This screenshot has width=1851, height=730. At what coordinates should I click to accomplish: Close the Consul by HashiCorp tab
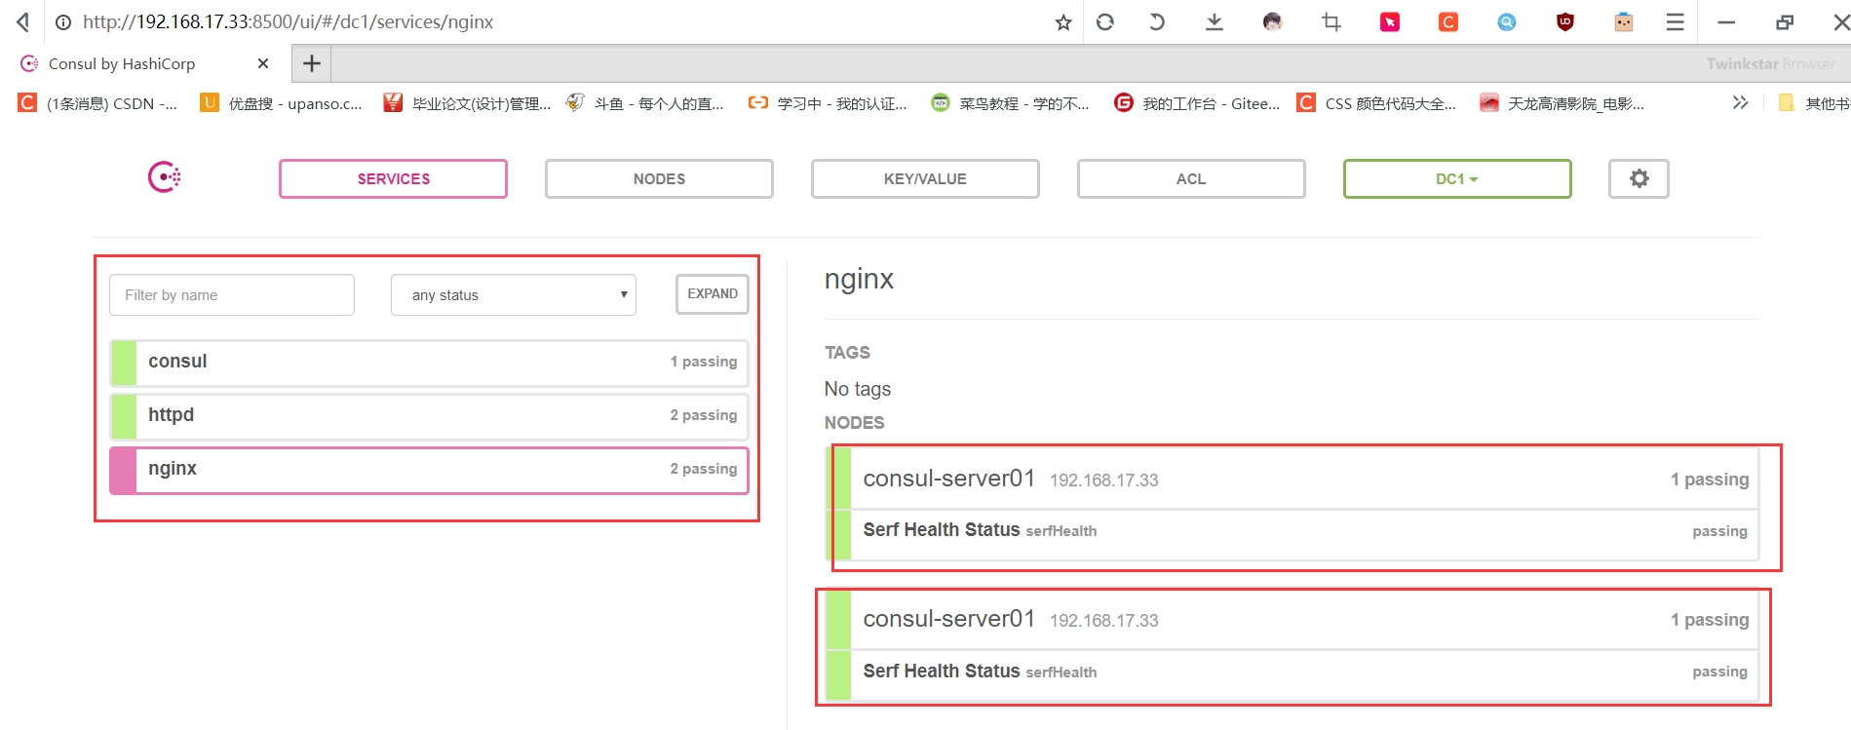[263, 63]
